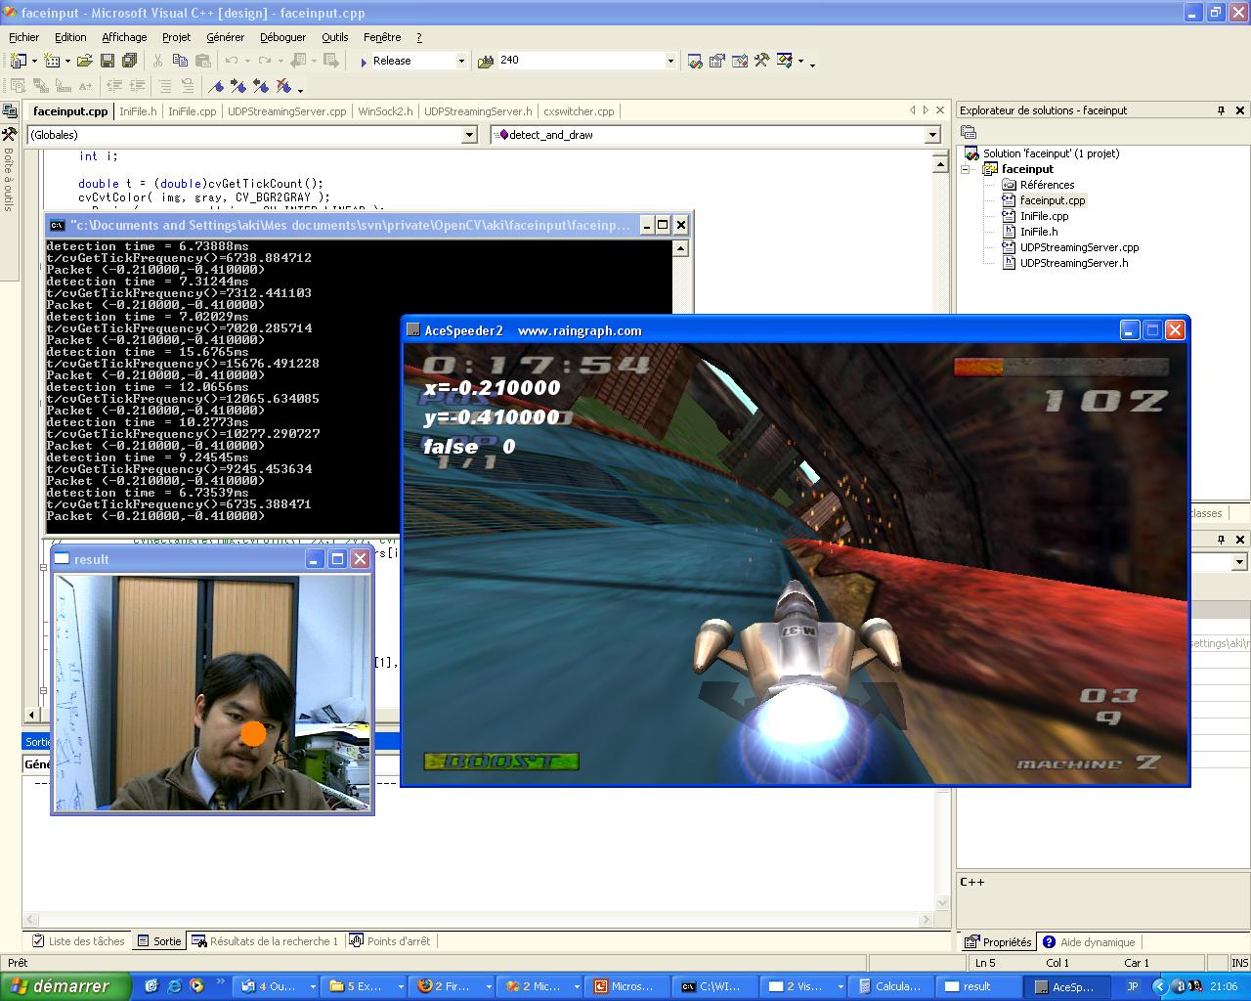Viewport: 1251px width, 1001px height.
Task: Switch to the IniFile.h editor tab
Action: tap(138, 111)
